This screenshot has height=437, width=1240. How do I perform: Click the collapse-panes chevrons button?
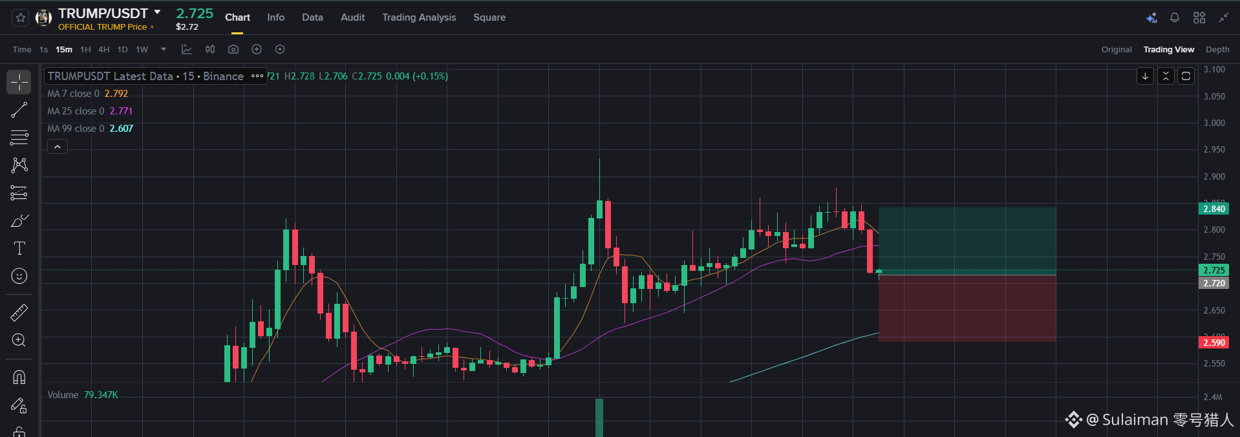coord(1166,76)
